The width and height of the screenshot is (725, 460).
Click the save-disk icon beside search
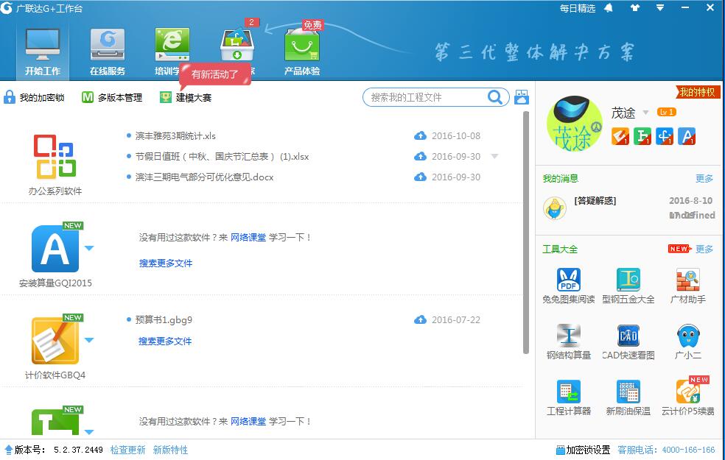coord(521,97)
